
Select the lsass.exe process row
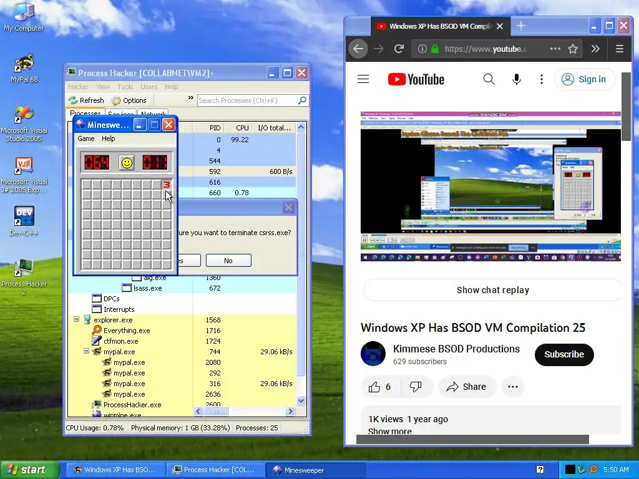182,288
